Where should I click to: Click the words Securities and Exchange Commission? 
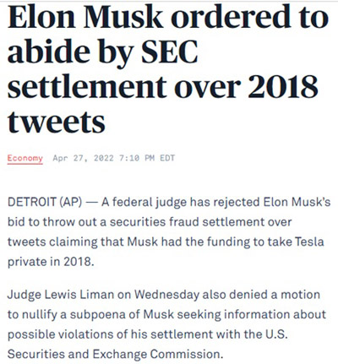pos(113,354)
